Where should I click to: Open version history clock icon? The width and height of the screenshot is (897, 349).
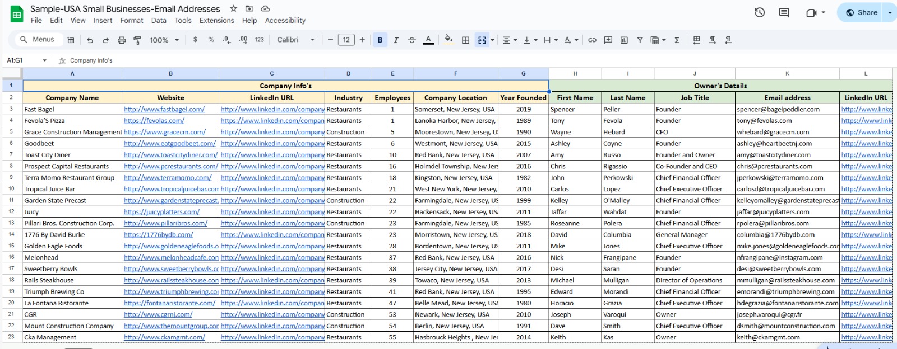(760, 12)
